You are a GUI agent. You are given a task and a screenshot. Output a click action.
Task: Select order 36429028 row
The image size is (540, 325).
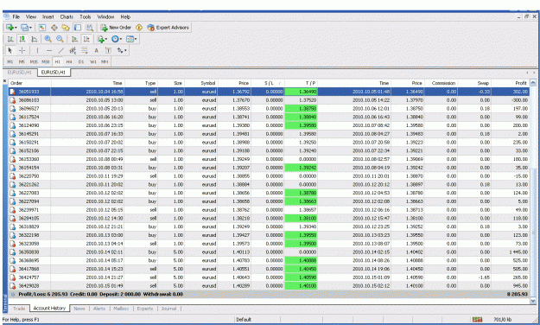point(269,286)
